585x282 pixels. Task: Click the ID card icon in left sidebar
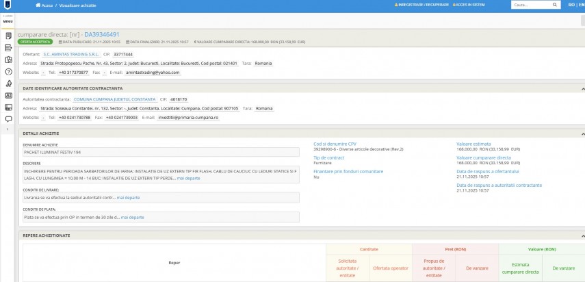pos(8,95)
